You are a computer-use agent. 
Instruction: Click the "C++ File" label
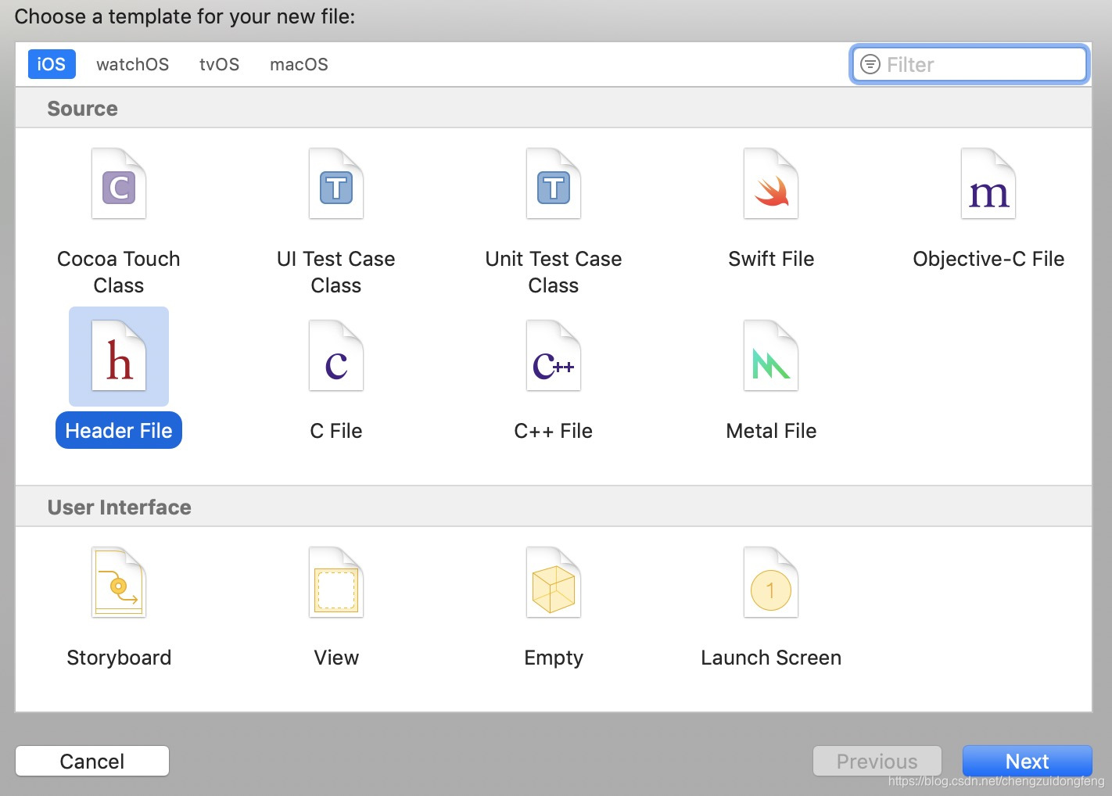pyautogui.click(x=554, y=431)
